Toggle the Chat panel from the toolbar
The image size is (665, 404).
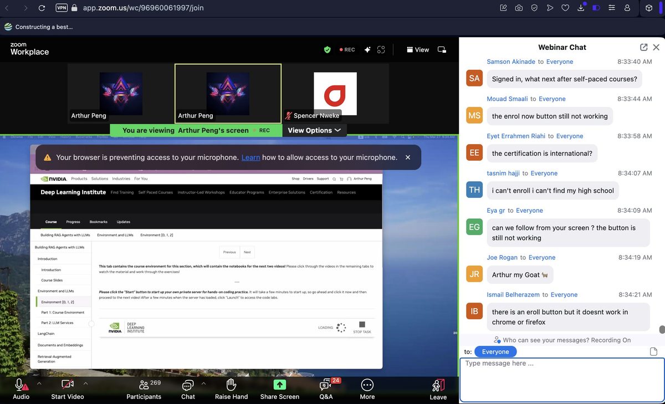point(188,388)
